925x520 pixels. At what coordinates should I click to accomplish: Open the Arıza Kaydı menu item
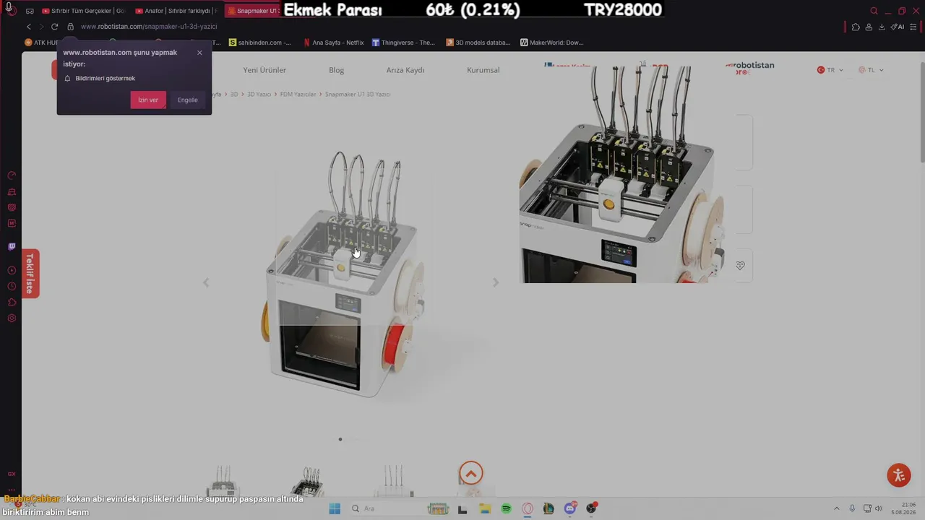405,70
